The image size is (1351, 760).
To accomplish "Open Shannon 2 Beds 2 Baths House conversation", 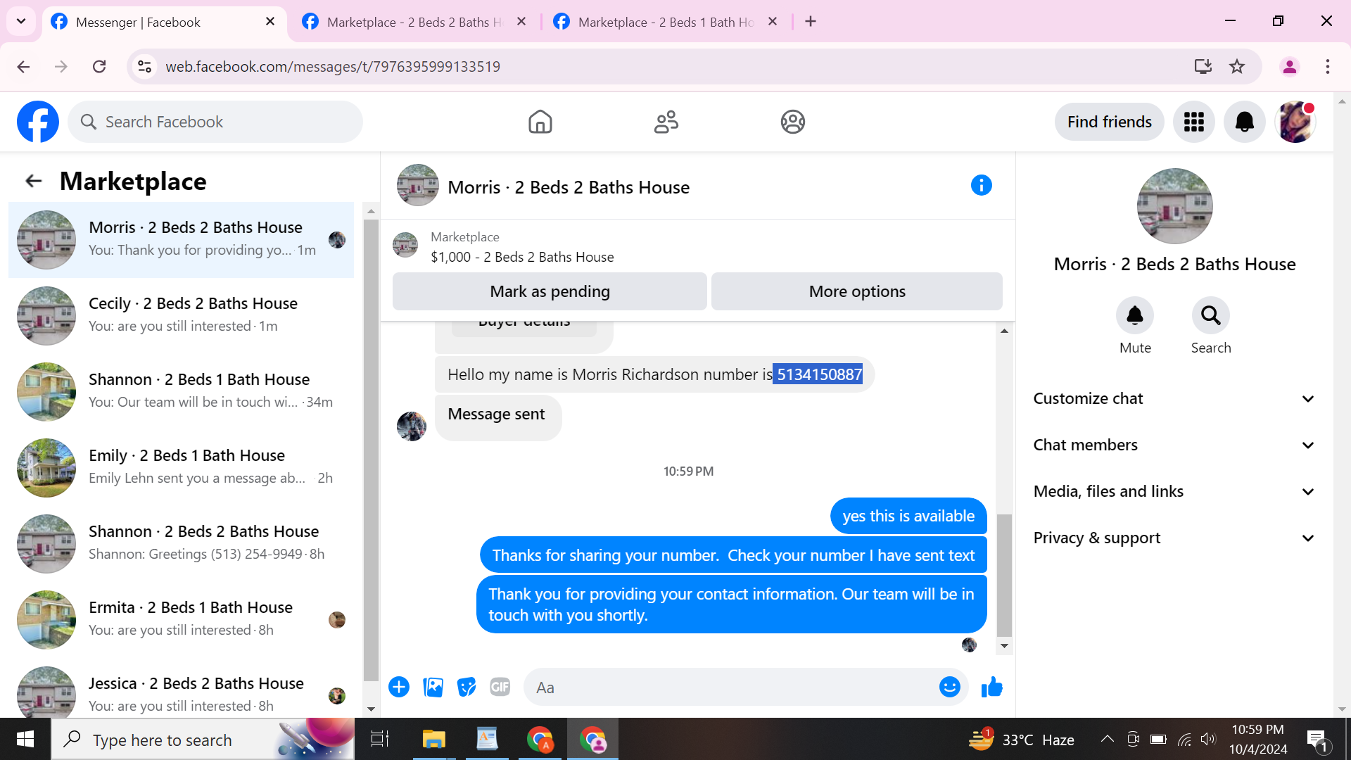I will (182, 544).
